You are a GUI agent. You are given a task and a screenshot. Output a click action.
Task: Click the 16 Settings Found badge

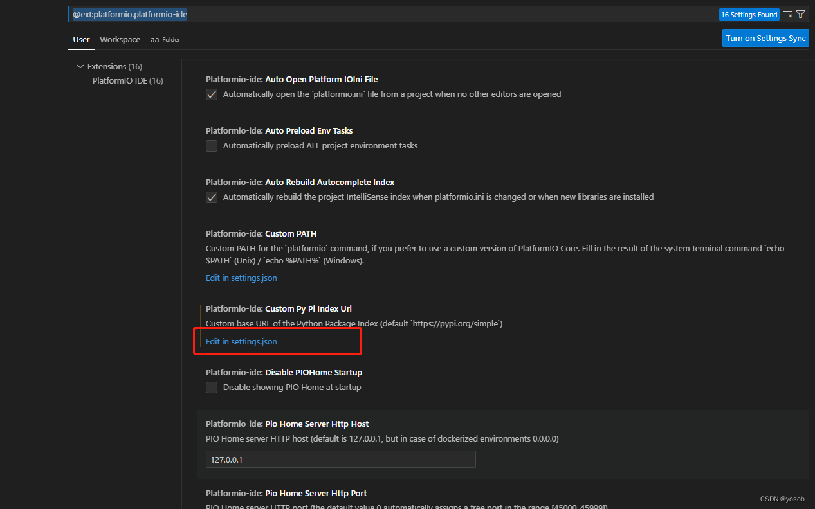click(749, 15)
